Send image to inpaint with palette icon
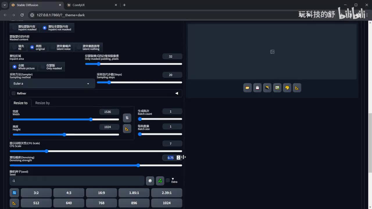This screenshot has width=372, height=209. pyautogui.click(x=287, y=88)
